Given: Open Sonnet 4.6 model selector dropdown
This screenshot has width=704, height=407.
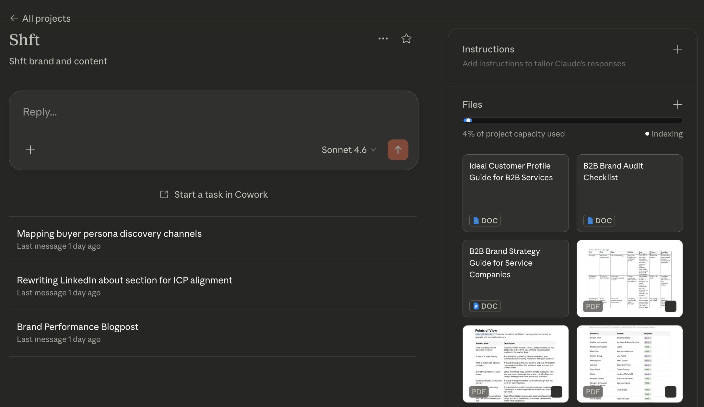Looking at the screenshot, I should pos(349,150).
